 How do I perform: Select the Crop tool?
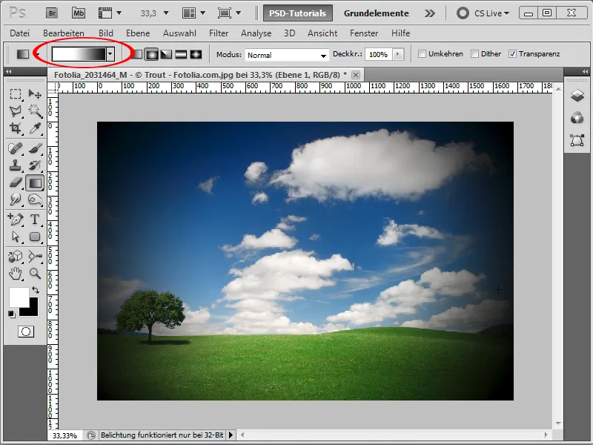click(16, 128)
